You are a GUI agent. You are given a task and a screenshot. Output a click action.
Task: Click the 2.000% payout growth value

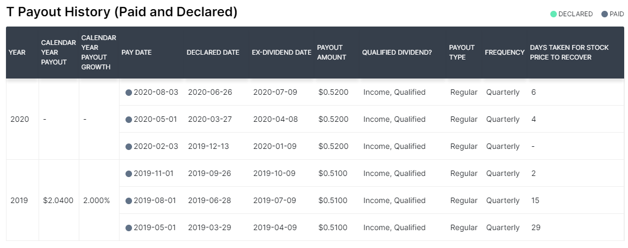[x=97, y=200]
